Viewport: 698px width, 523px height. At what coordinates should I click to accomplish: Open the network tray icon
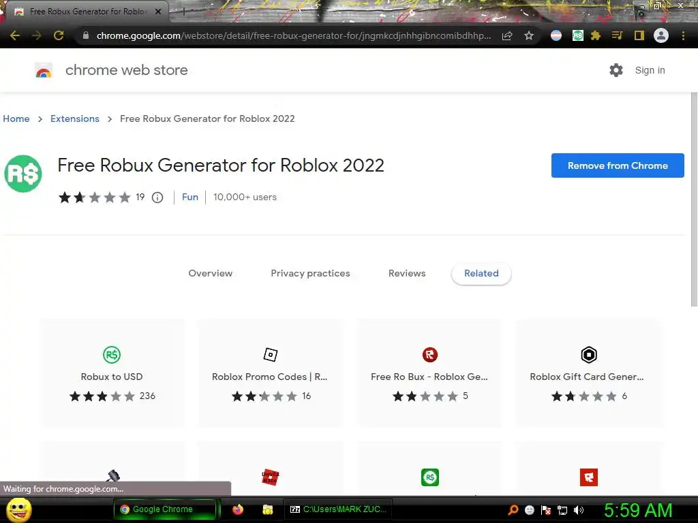point(562,510)
